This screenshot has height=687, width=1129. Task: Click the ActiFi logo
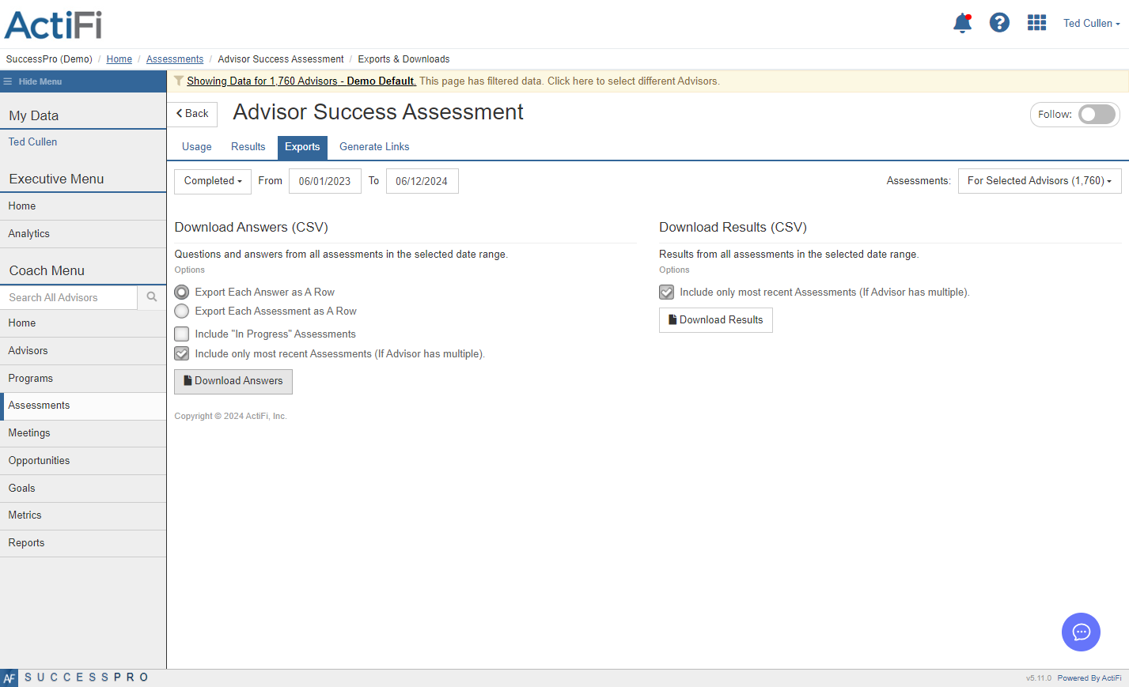click(53, 25)
